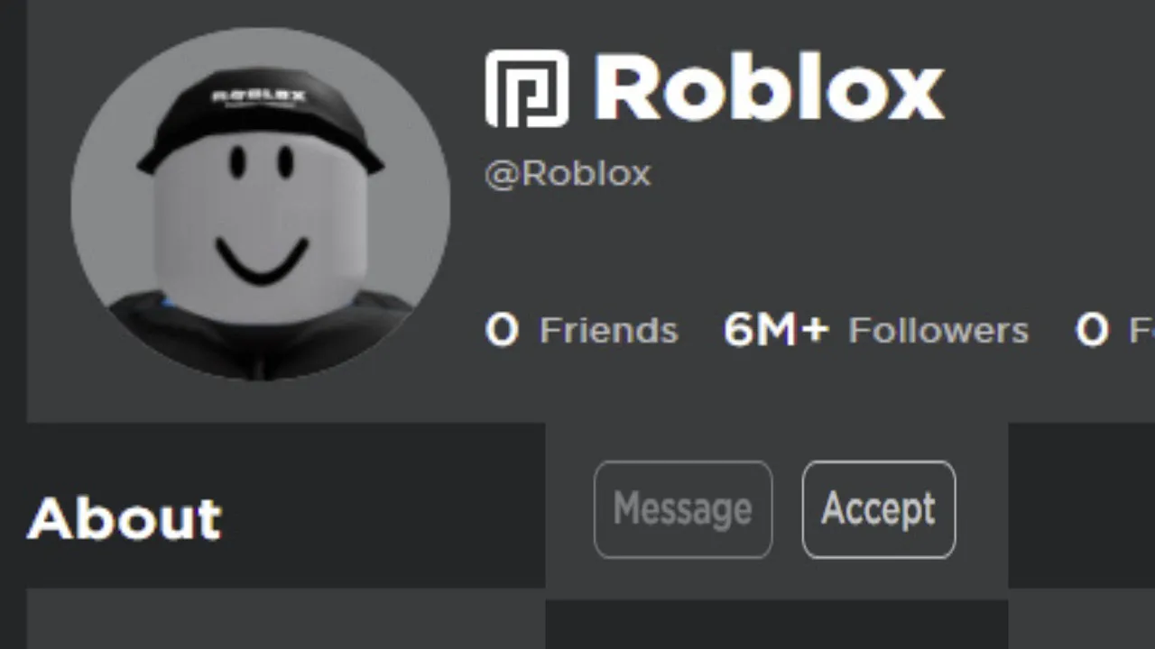This screenshot has width=1155, height=649.
Task: Click the dark area below Message button
Action: pyautogui.click(x=776, y=624)
